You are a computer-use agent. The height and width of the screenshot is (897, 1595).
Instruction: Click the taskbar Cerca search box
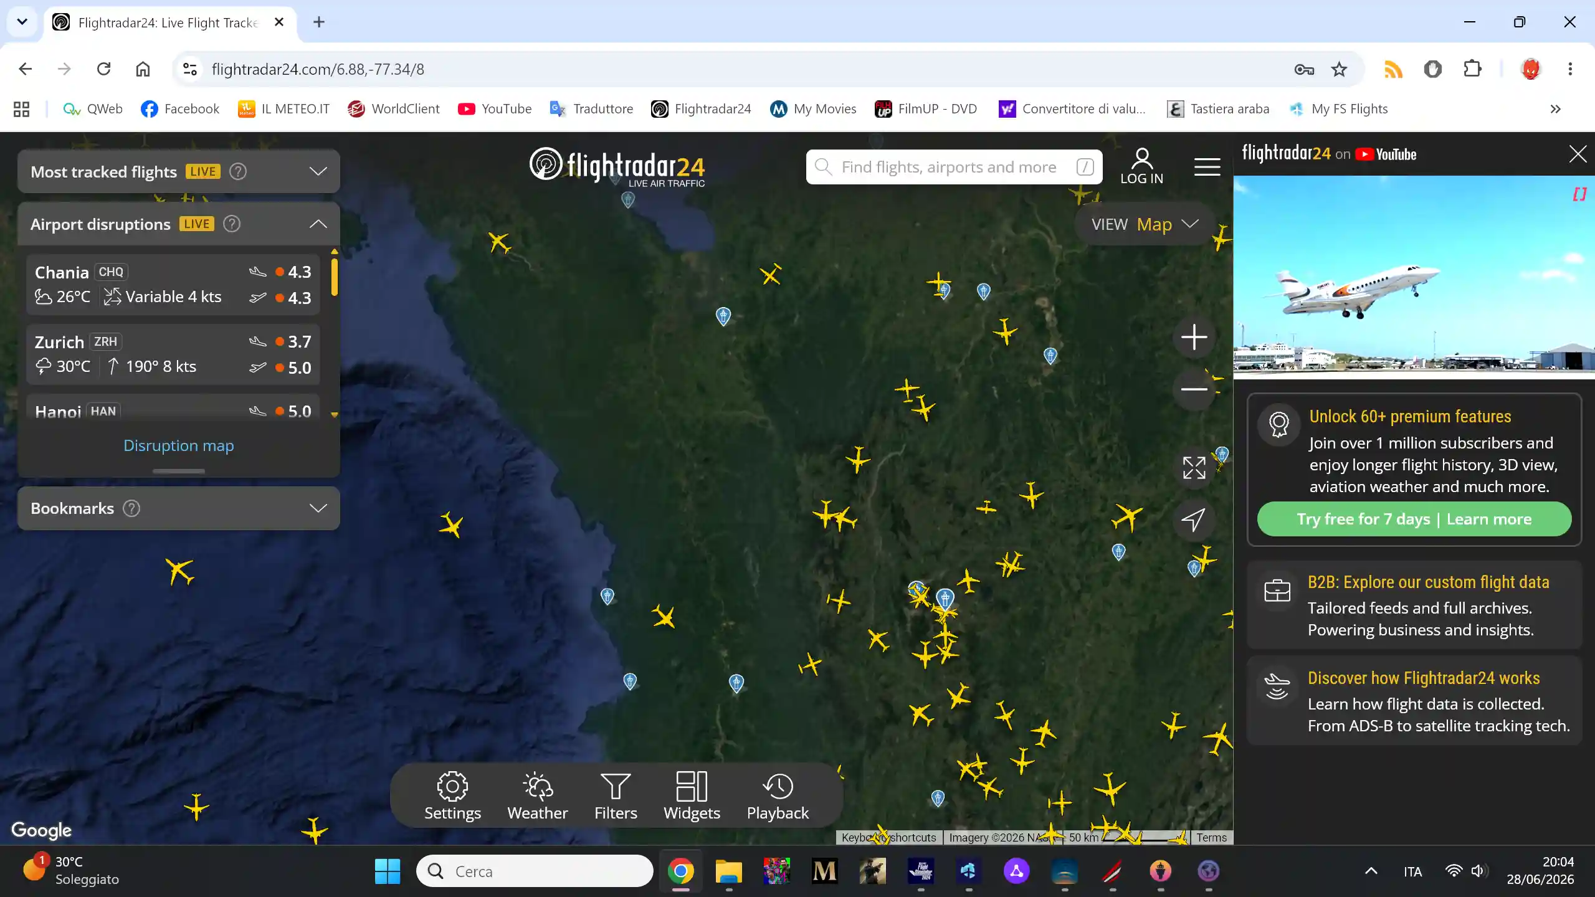click(535, 871)
